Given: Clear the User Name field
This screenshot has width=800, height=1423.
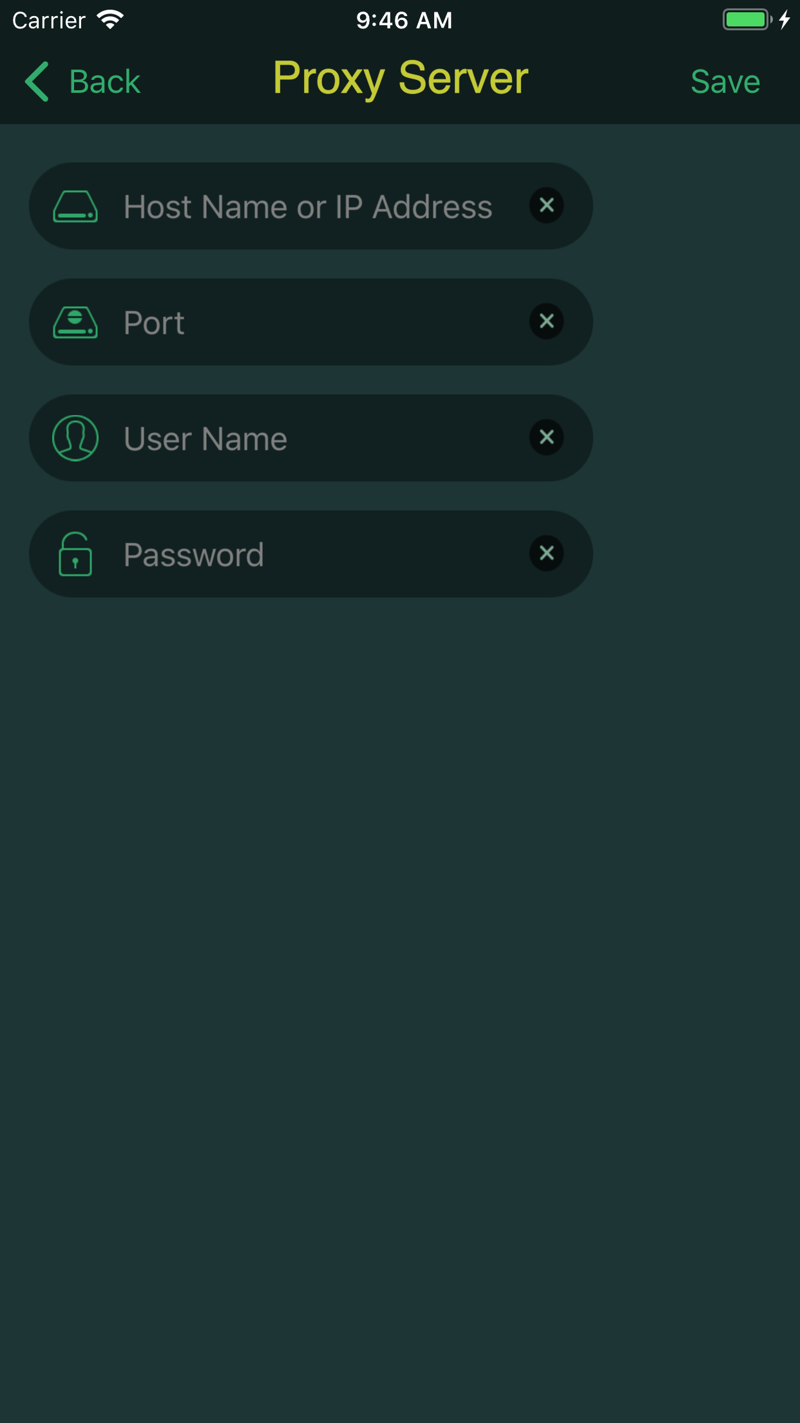Looking at the screenshot, I should click(546, 438).
